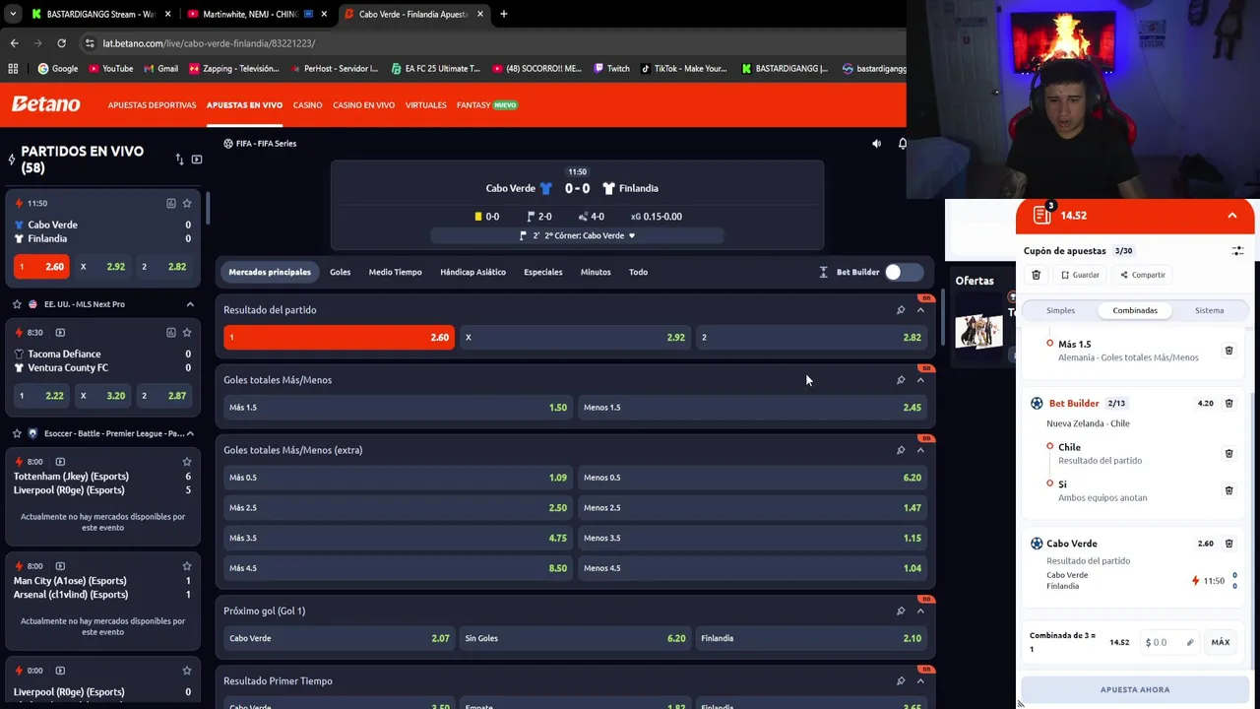The width and height of the screenshot is (1260, 709).
Task: Collapse the Goles totales Más/Menos (extra) market
Action: pyautogui.click(x=920, y=450)
